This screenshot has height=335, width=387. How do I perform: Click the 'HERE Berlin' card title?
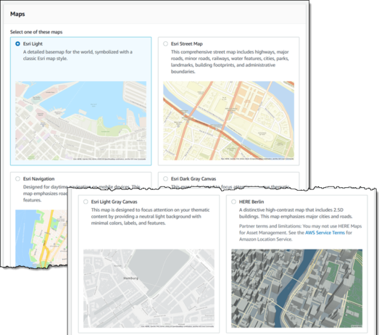pyautogui.click(x=251, y=202)
